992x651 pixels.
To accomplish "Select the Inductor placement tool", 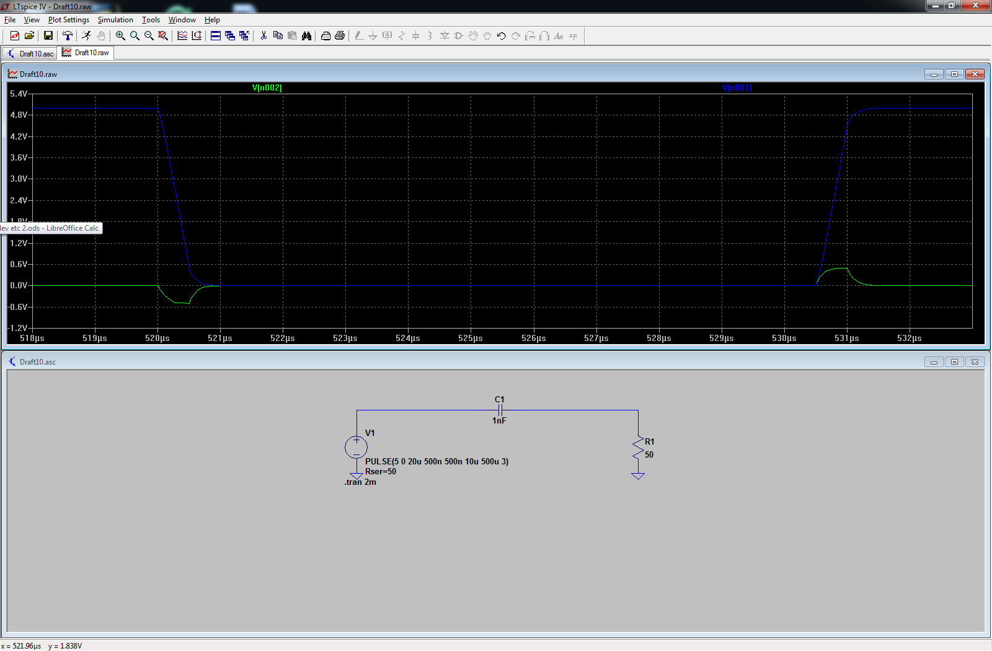I will [x=430, y=36].
